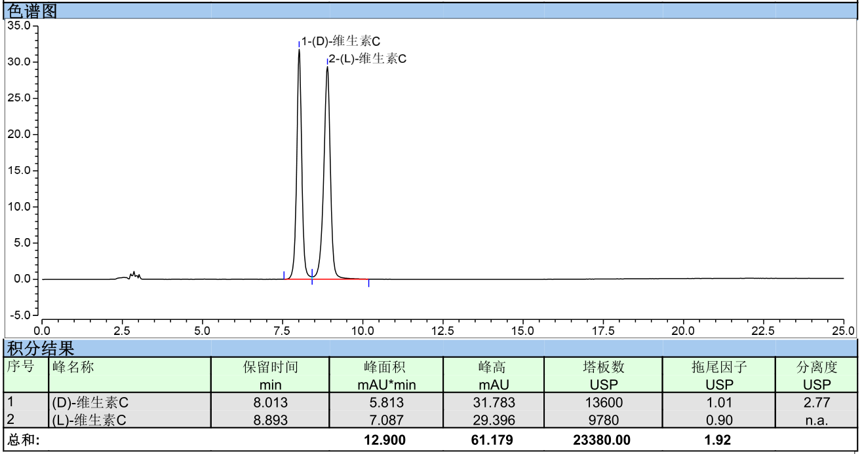Image resolution: width=862 pixels, height=454 pixels.
Task: Click the red baseline under the peaks
Action: [341, 279]
